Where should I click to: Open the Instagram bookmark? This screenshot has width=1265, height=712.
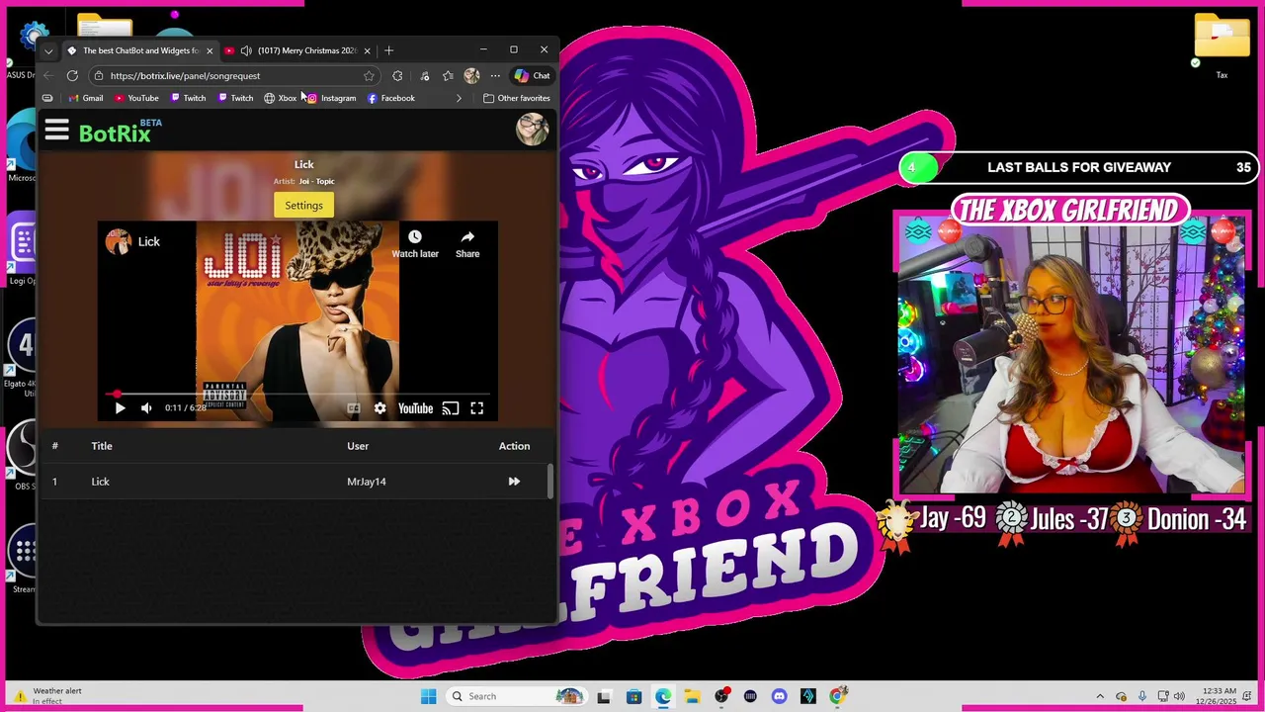point(330,98)
